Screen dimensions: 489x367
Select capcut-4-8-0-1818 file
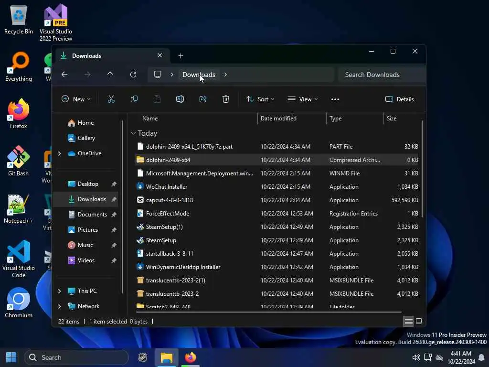pyautogui.click(x=276, y=200)
